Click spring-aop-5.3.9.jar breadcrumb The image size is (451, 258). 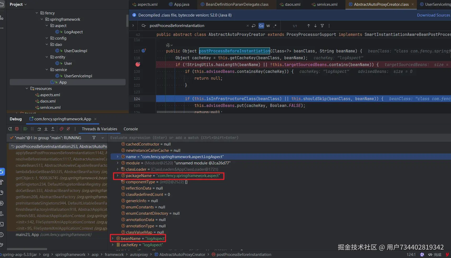(x=20, y=254)
